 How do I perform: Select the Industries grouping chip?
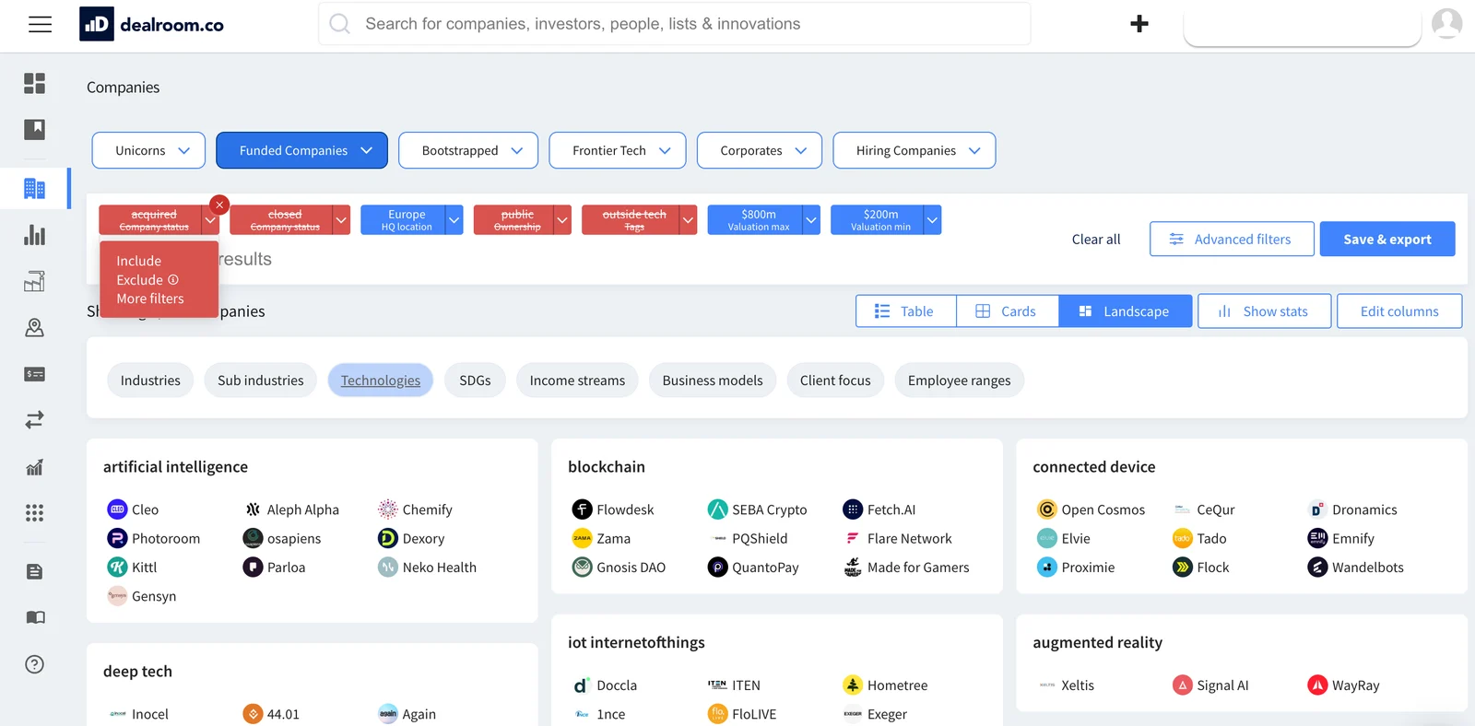tap(150, 381)
